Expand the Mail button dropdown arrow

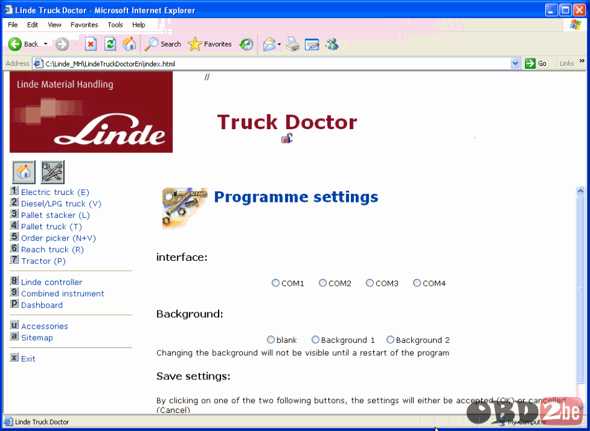279,45
